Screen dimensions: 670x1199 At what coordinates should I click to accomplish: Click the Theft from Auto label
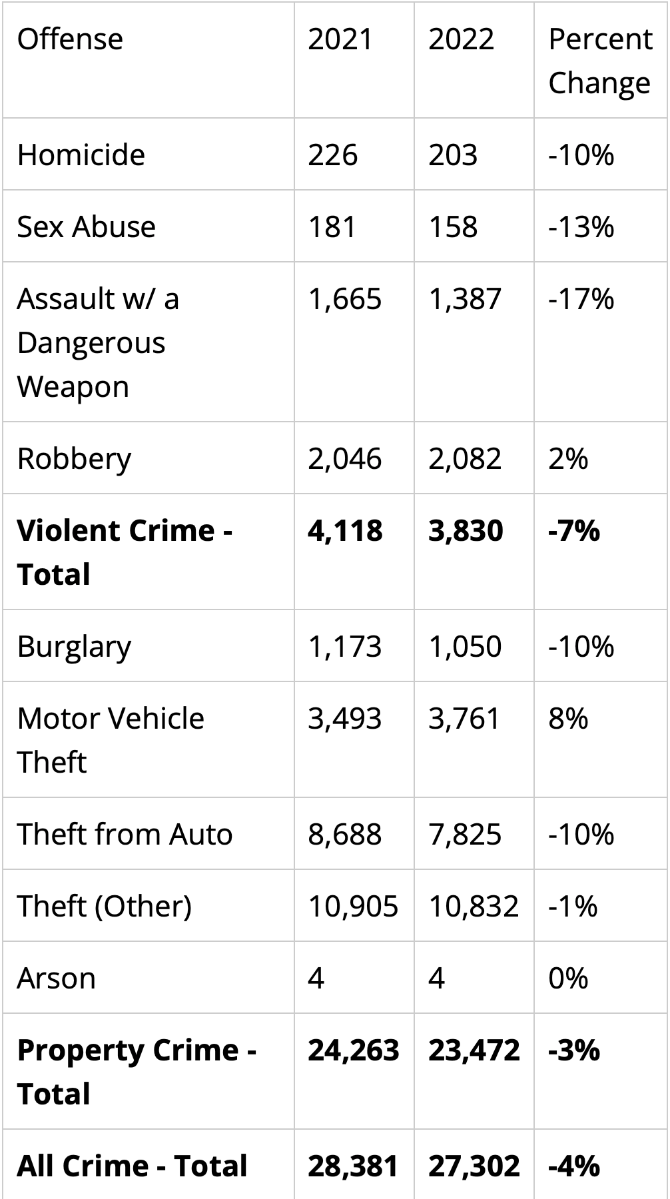pos(125,835)
